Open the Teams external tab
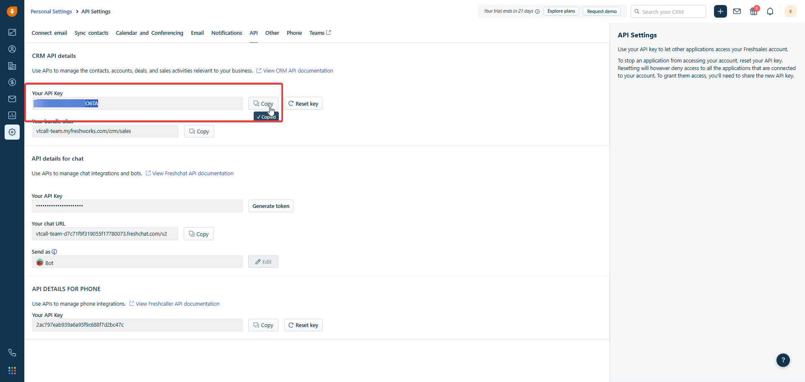The width and height of the screenshot is (805, 382). coord(320,33)
